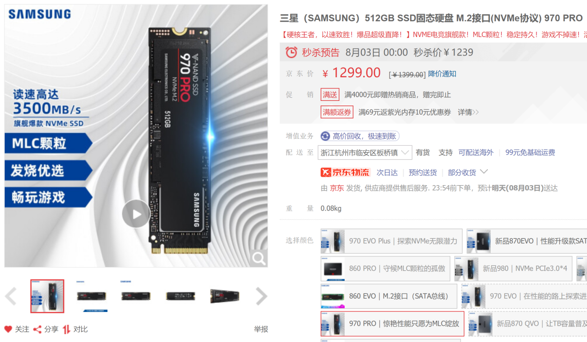Expand promotion 详情 details
587x342 pixels.
[468, 112]
